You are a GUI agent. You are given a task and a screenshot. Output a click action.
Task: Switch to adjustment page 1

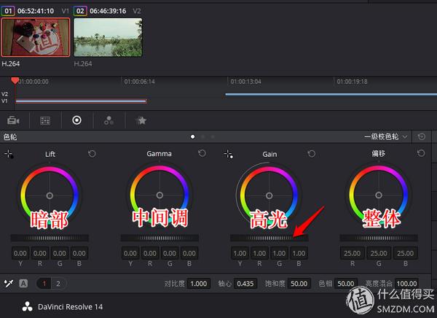click(x=44, y=284)
